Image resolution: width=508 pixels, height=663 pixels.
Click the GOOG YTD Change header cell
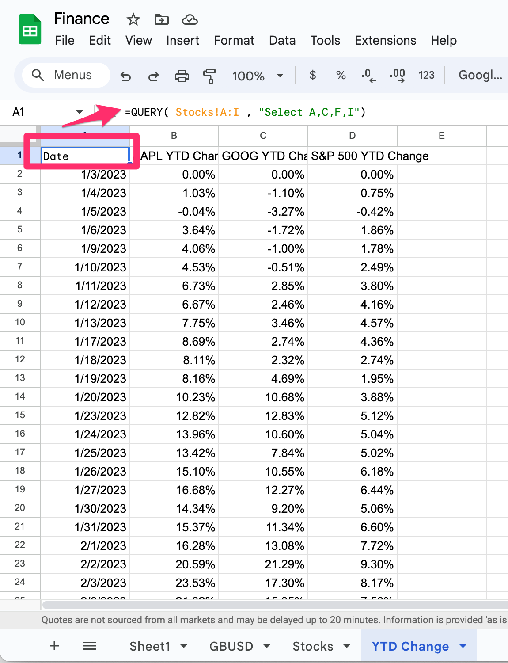263,156
